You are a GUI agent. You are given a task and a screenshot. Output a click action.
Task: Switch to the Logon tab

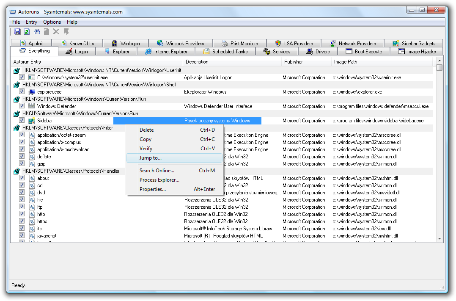coord(77,52)
